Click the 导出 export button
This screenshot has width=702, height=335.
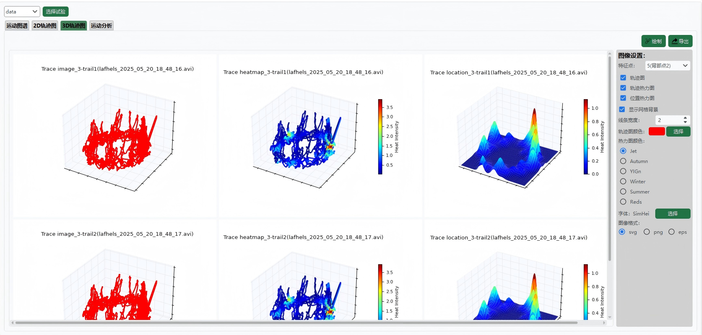[680, 41]
